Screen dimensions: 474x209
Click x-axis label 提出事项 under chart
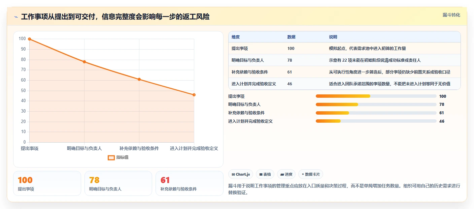click(30, 148)
